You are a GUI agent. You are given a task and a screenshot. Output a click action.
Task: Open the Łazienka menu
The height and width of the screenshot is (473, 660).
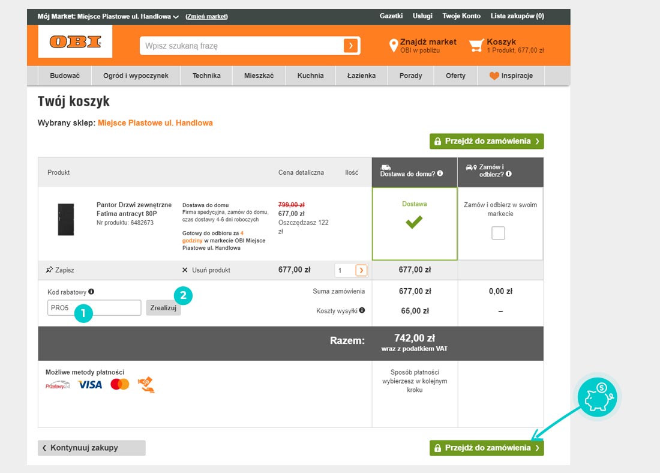362,76
